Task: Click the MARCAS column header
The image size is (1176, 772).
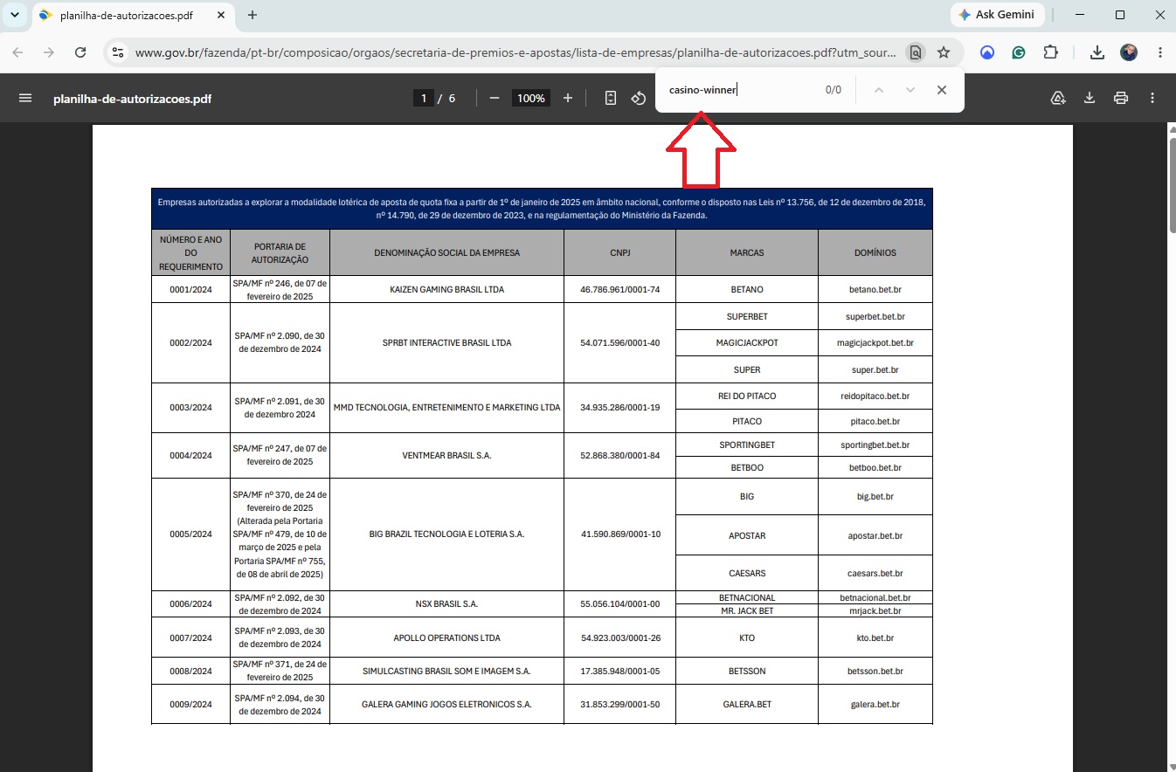Action: click(x=747, y=252)
